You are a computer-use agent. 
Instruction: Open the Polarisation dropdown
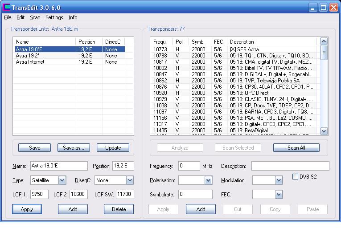(208, 180)
